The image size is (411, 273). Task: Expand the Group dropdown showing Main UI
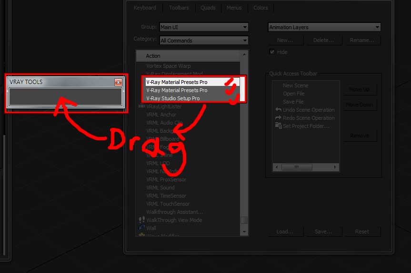click(x=204, y=27)
